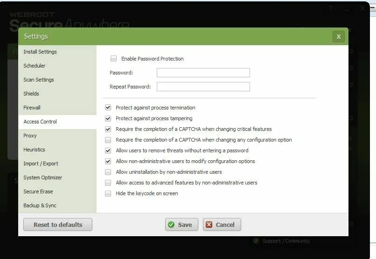
Task: Open Support / Community link in main window
Action: (286, 241)
